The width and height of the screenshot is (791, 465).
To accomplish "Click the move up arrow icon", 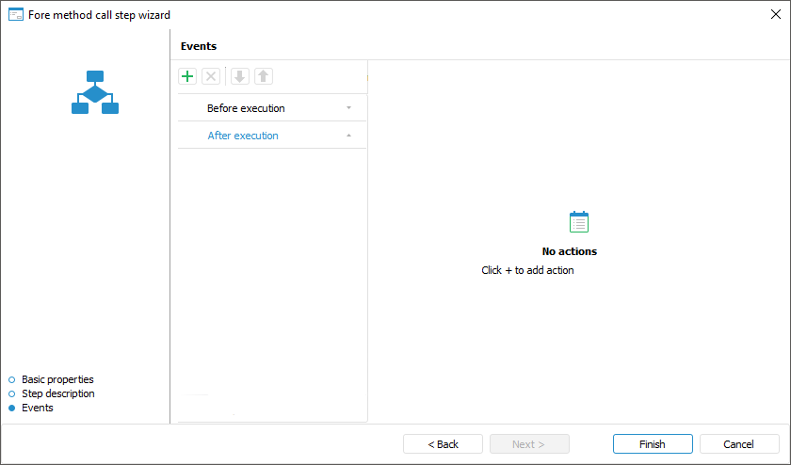I will point(263,76).
